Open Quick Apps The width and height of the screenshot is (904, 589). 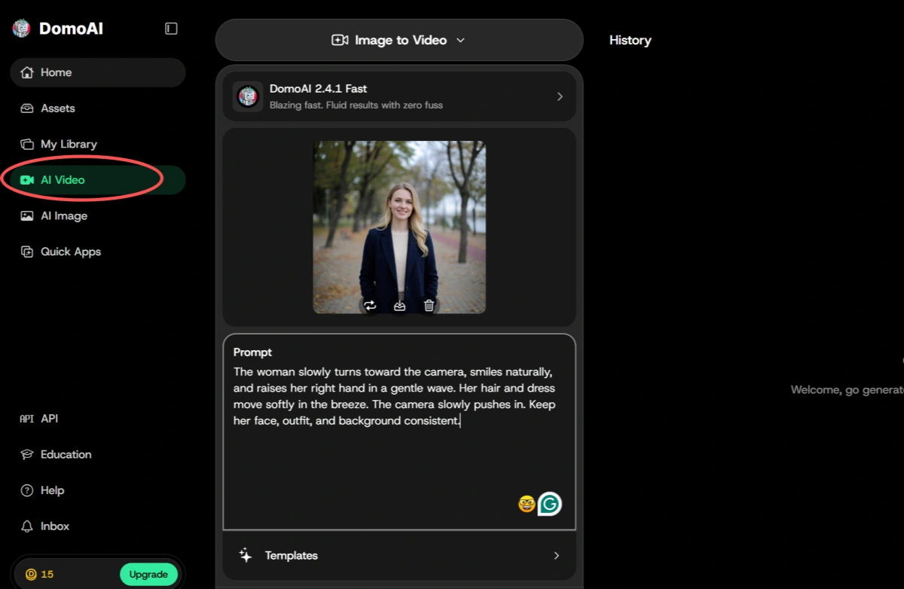[x=98, y=252]
